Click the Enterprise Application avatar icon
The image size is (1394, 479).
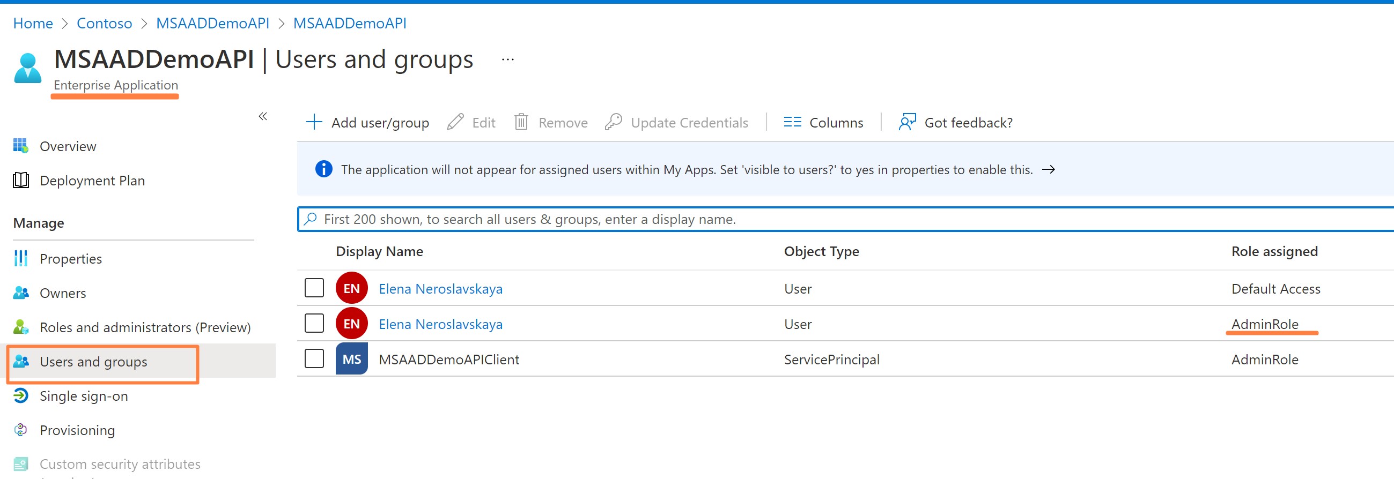(x=27, y=68)
